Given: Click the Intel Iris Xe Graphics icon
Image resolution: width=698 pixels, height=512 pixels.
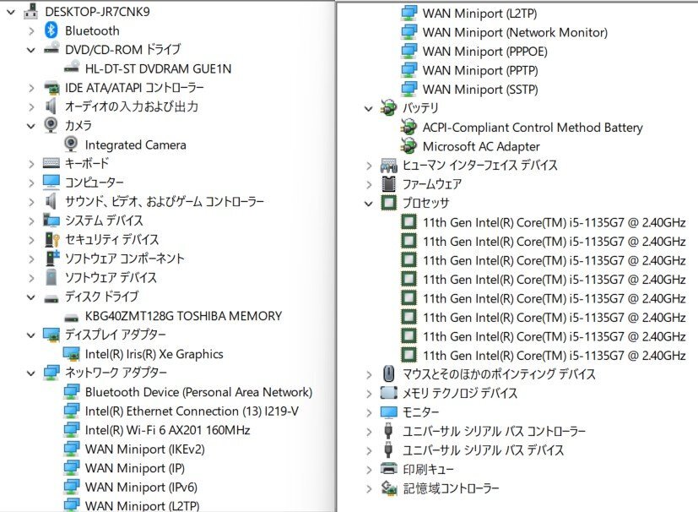Looking at the screenshot, I should click(72, 354).
